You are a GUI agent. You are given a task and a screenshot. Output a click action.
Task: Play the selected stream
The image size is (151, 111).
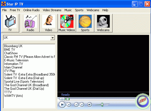[x=62, y=104]
